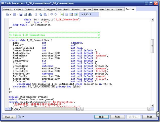
Task: Click the 'declare @CurrentUser sysname' line
Action: coord(28,97)
